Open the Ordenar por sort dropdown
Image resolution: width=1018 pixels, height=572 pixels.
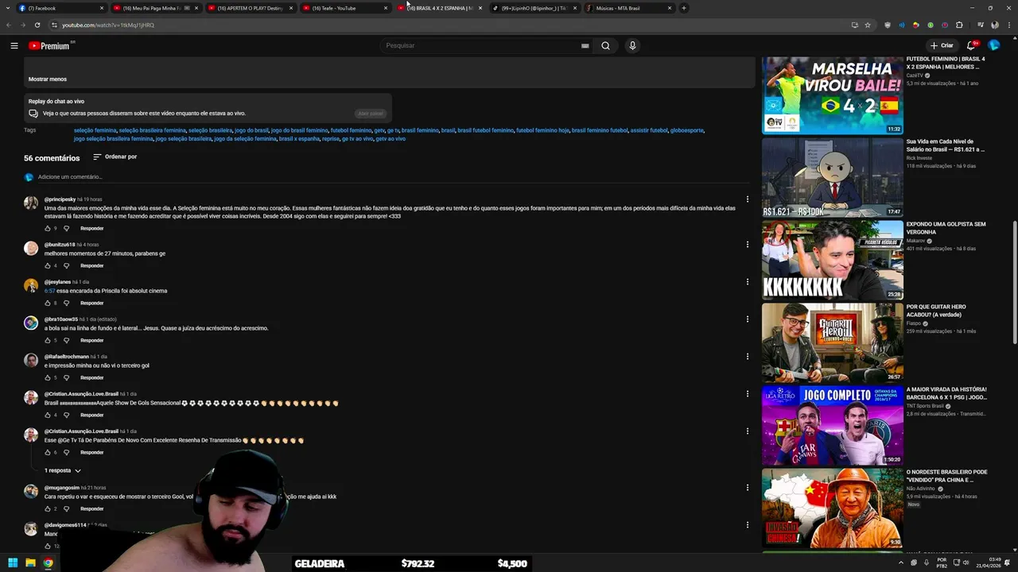[115, 157]
